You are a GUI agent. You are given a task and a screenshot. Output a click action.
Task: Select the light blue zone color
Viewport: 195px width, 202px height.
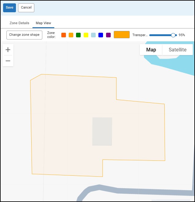tap(93, 35)
